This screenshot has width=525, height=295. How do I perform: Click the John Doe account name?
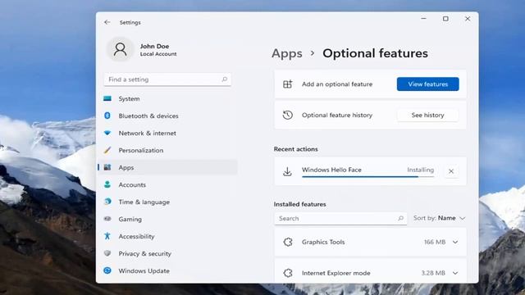(x=154, y=46)
